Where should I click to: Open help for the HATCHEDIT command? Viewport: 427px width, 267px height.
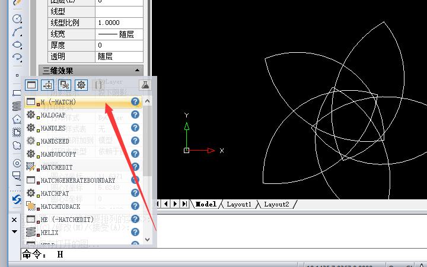[x=135, y=167]
